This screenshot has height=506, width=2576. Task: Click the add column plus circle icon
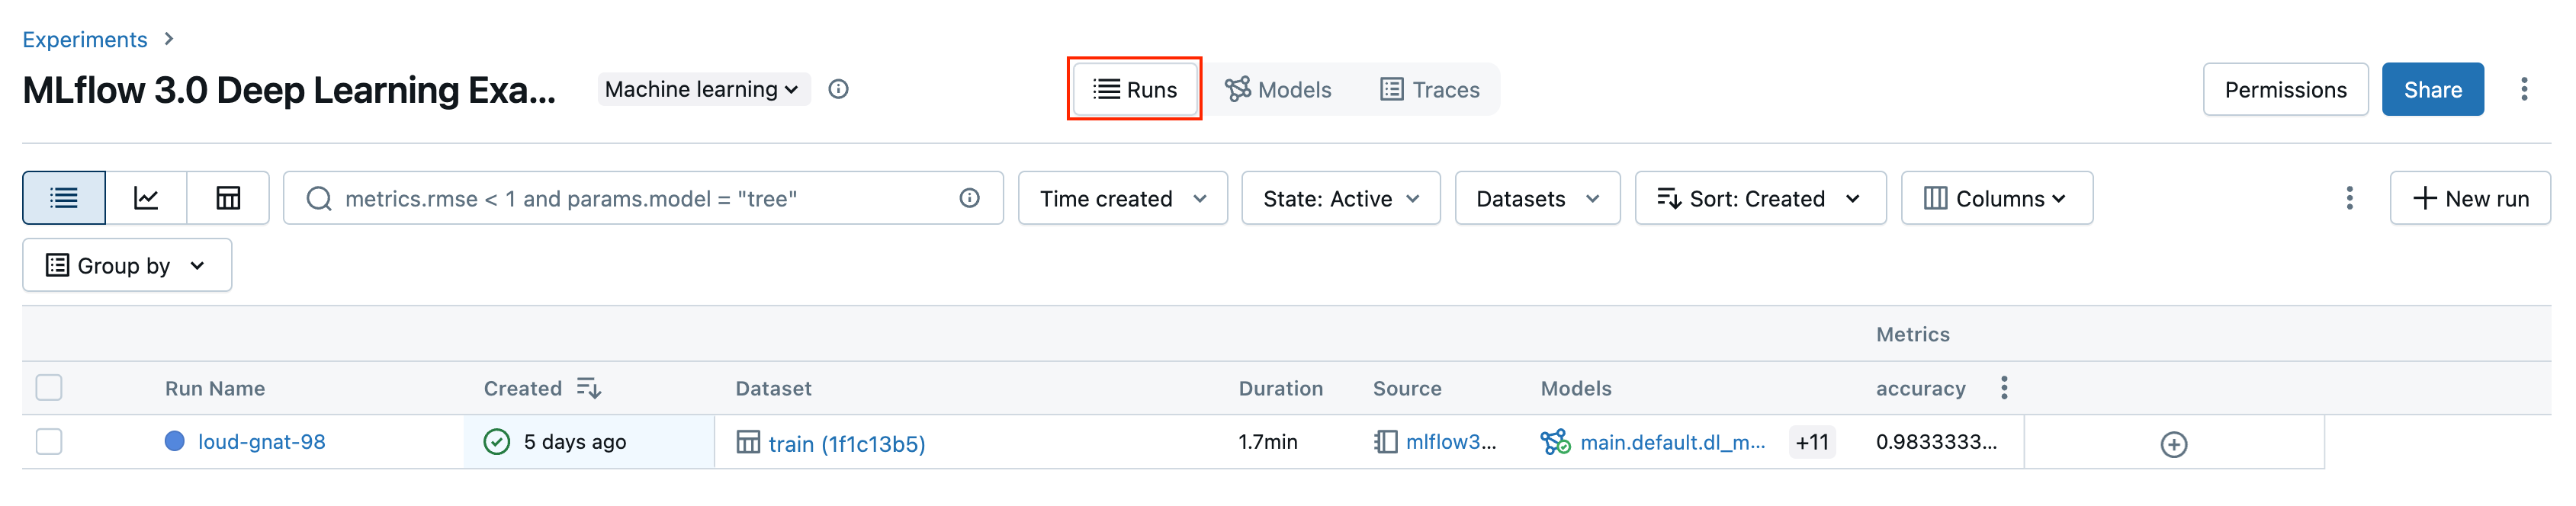[2173, 444]
